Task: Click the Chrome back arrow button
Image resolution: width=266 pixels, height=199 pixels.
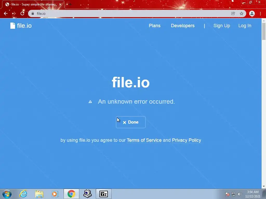Action: click(6, 13)
